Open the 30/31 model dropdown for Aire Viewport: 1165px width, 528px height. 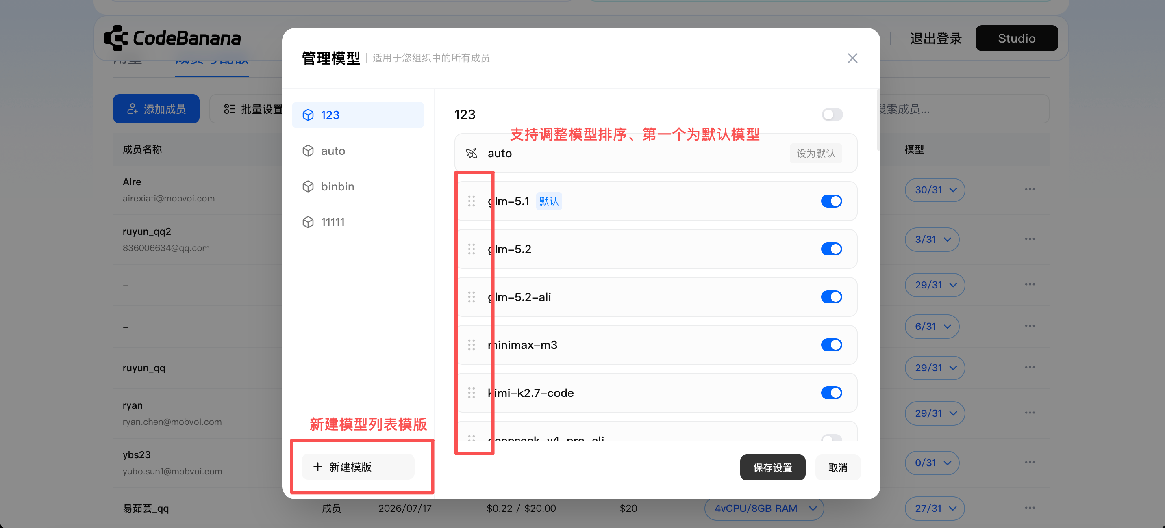935,190
